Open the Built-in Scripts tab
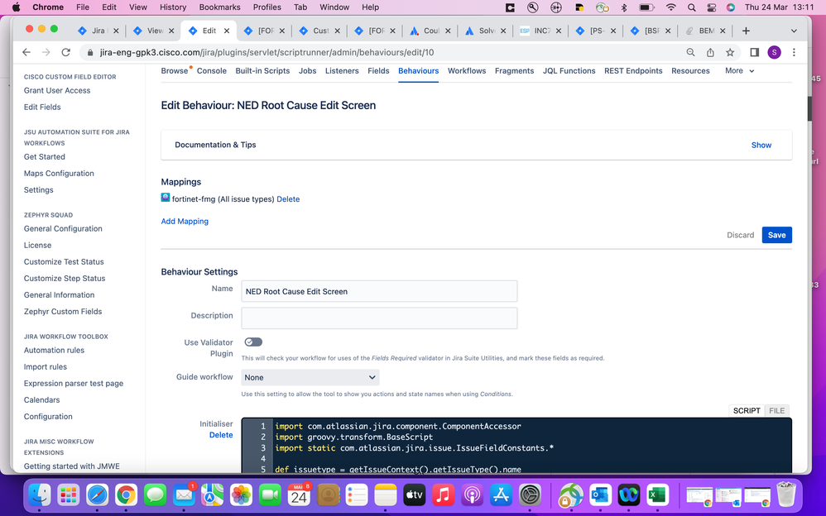The width and height of the screenshot is (826, 516). pos(262,70)
